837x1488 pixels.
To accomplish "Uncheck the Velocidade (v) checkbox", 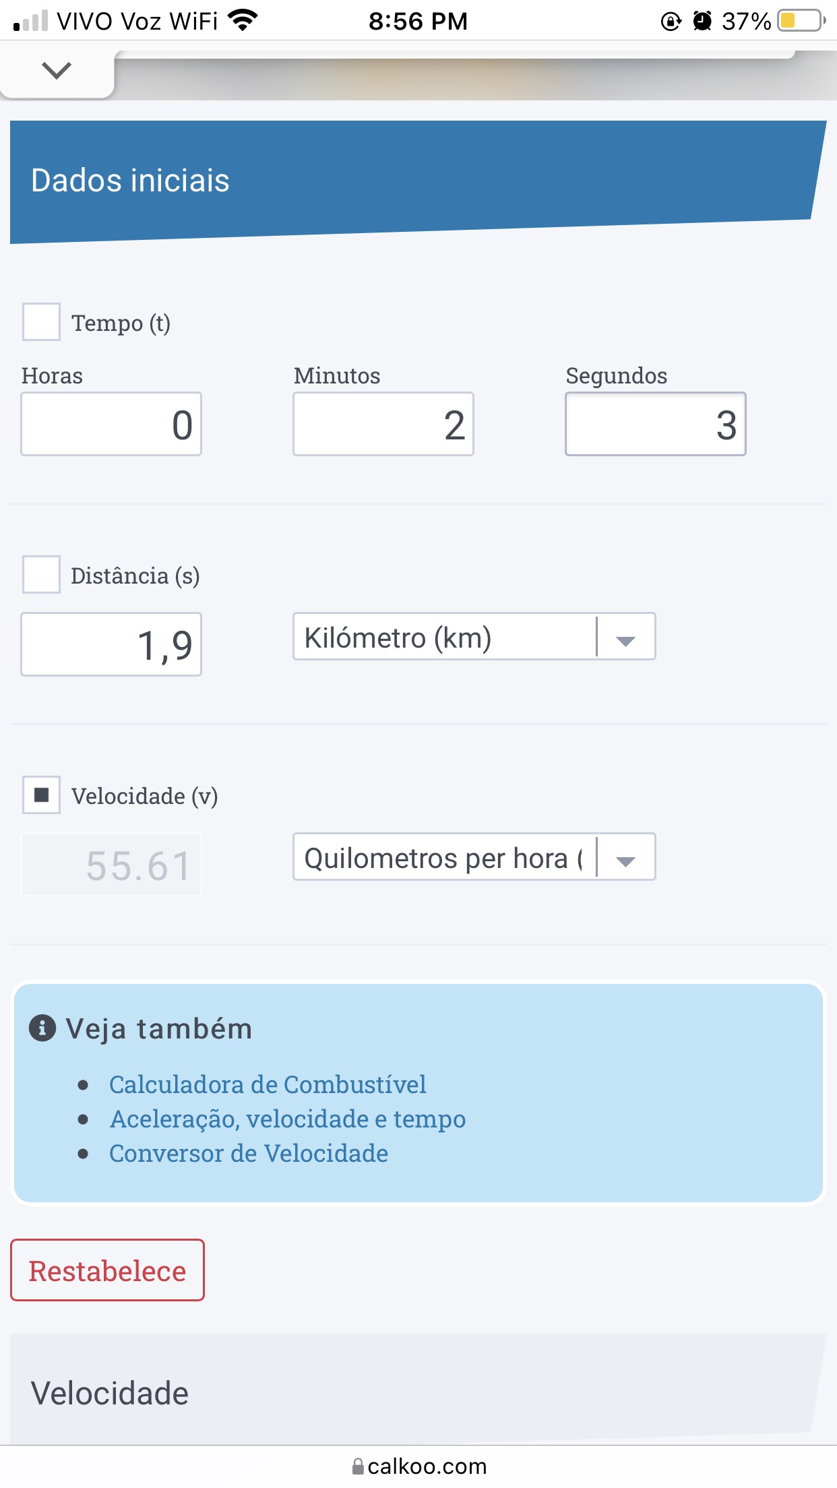I will pyautogui.click(x=42, y=795).
